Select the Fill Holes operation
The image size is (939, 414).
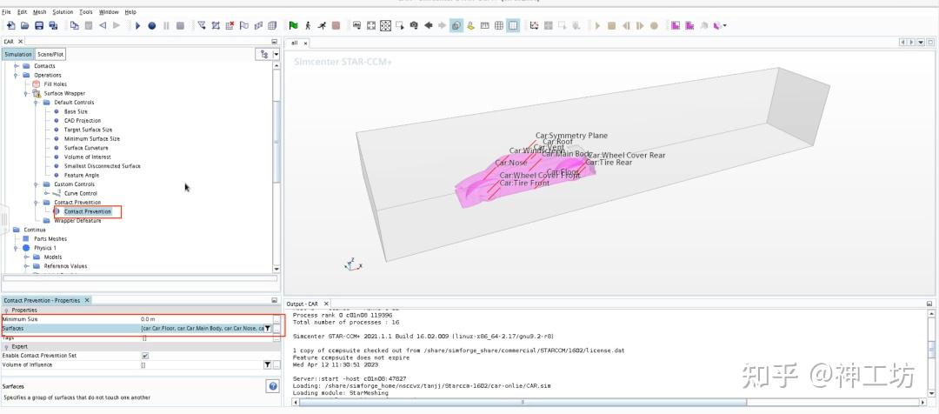56,84
